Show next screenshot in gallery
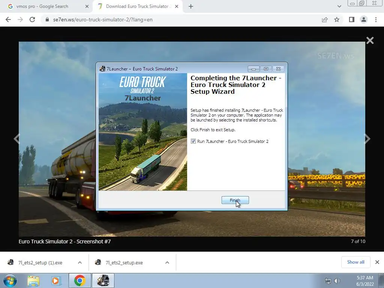This screenshot has width=384, height=288. (367, 139)
